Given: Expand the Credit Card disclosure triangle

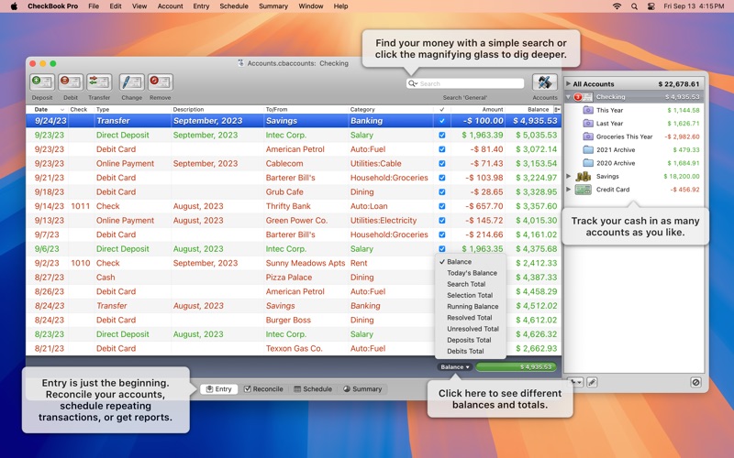Looking at the screenshot, I should click(x=568, y=190).
